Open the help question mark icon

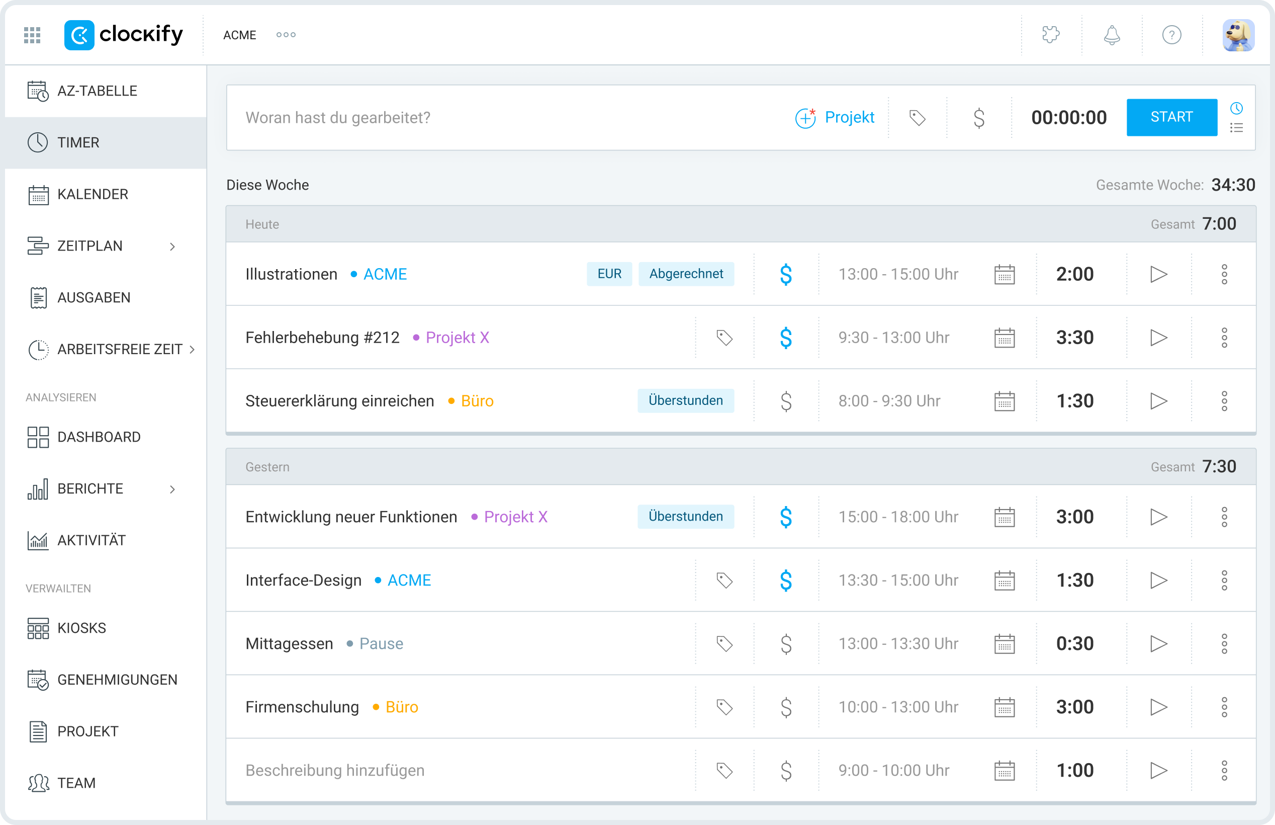[x=1172, y=34]
